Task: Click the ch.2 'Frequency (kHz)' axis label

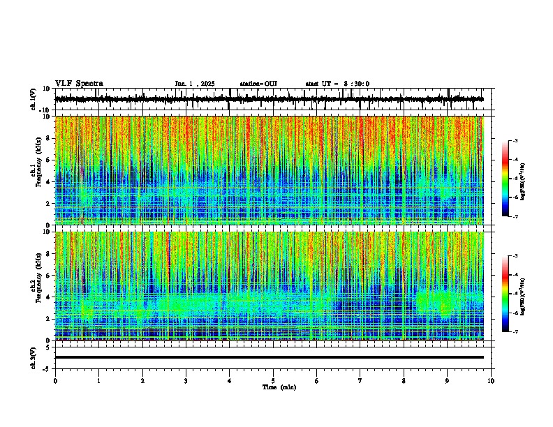Action: click(38, 278)
